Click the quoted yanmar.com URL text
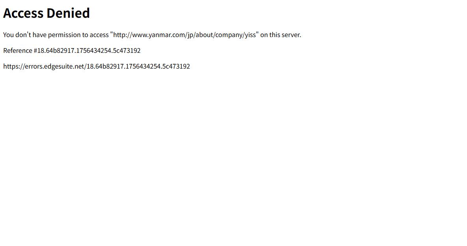This screenshot has width=467, height=246. pyautogui.click(x=184, y=35)
